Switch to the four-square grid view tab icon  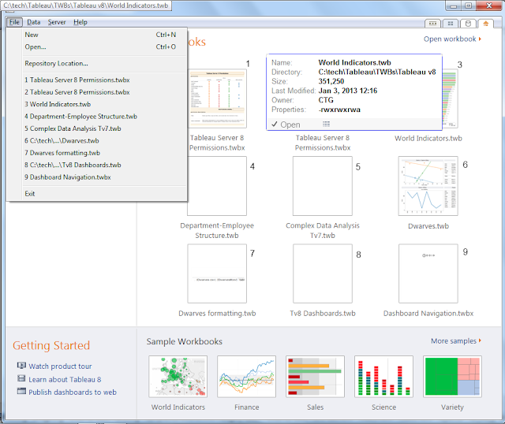point(451,24)
